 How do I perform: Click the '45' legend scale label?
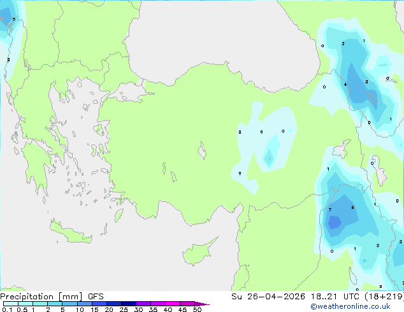182,309
